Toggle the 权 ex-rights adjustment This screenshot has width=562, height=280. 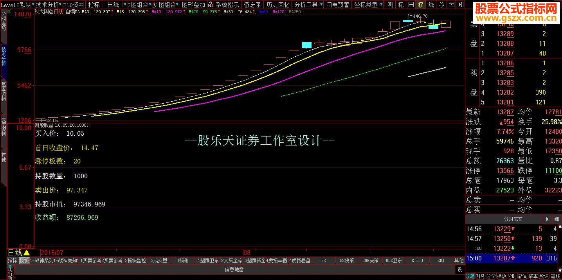pos(420,5)
